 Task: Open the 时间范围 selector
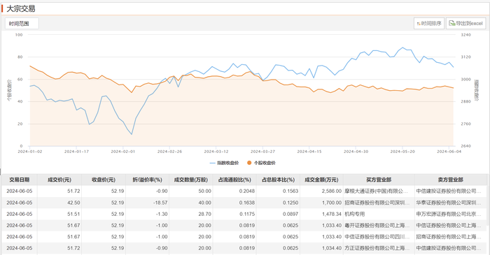coord(22,23)
